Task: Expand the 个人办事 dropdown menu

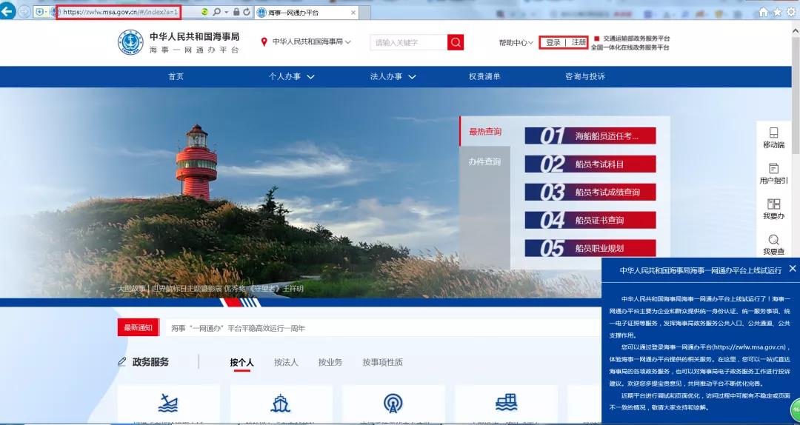Action: click(291, 76)
